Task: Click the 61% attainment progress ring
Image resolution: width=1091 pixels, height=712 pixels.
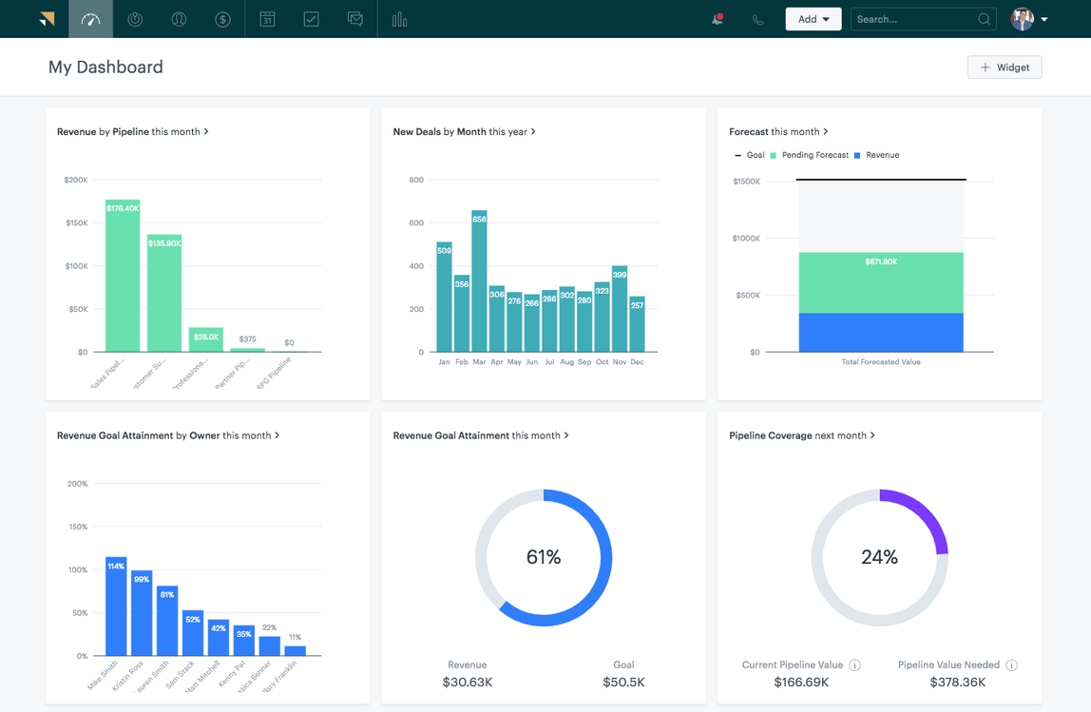Action: [x=544, y=558]
